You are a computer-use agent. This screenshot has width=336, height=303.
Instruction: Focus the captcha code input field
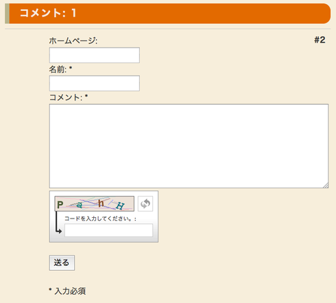click(108, 230)
